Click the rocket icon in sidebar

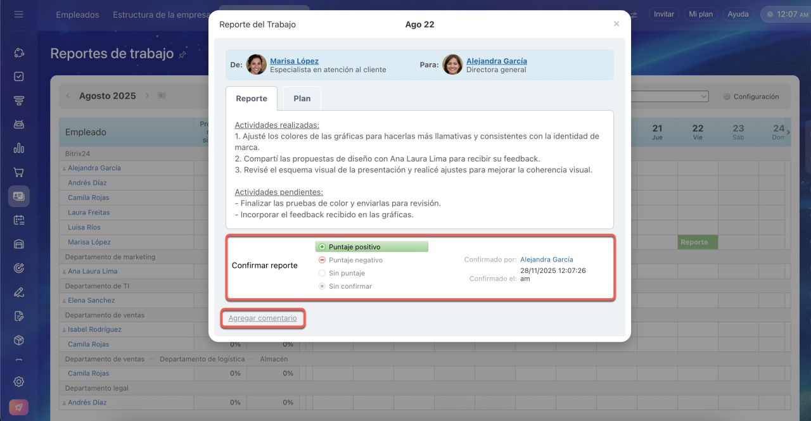point(18,407)
